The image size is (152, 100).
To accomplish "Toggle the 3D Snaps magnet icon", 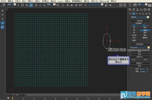I will click(x=68, y=5).
